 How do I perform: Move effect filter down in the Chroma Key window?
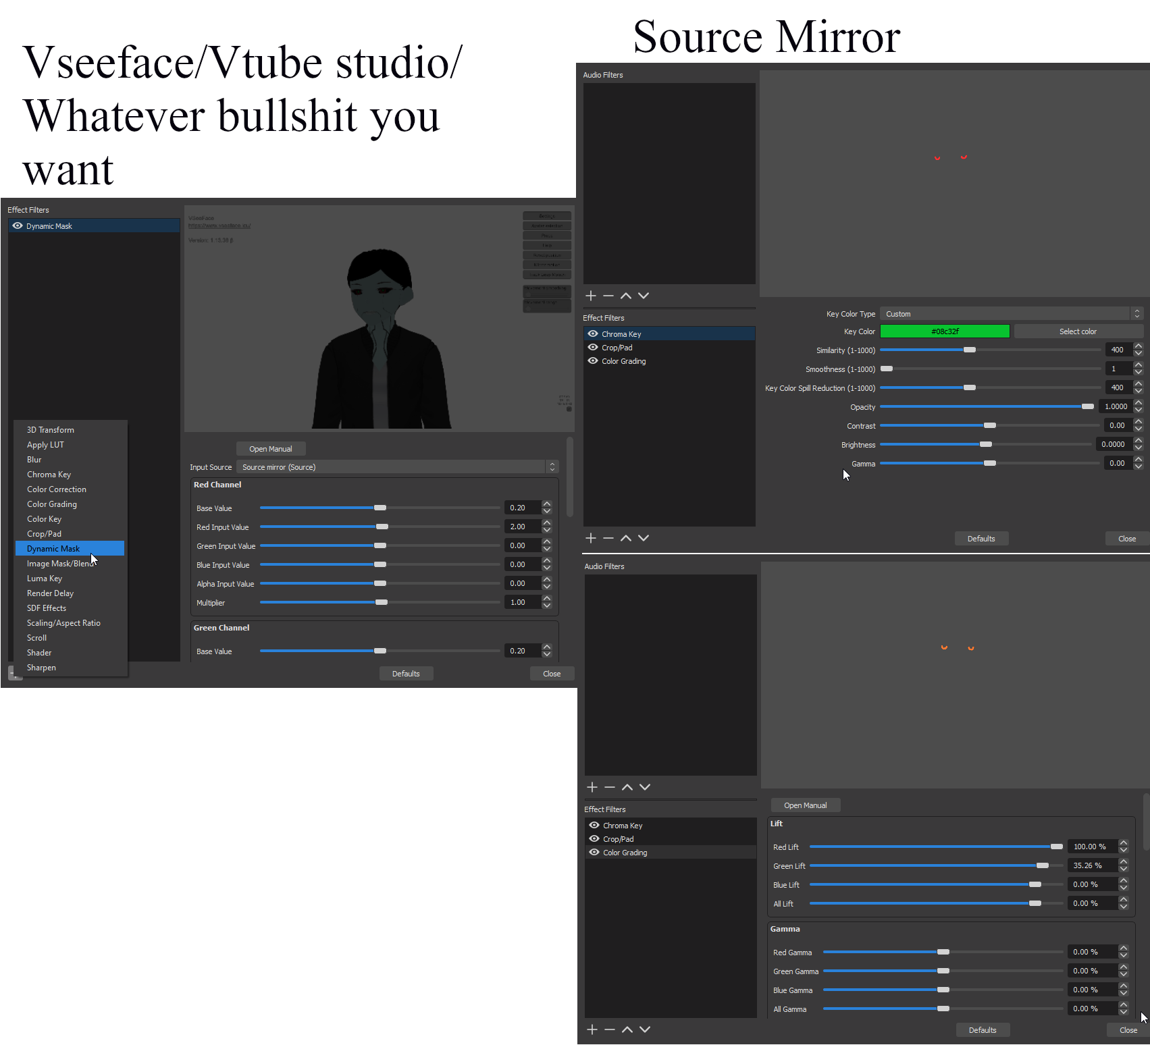644,538
